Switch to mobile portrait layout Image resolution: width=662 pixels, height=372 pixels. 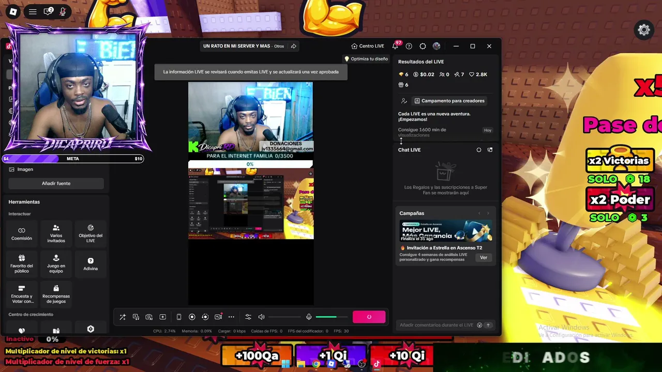coord(179,317)
